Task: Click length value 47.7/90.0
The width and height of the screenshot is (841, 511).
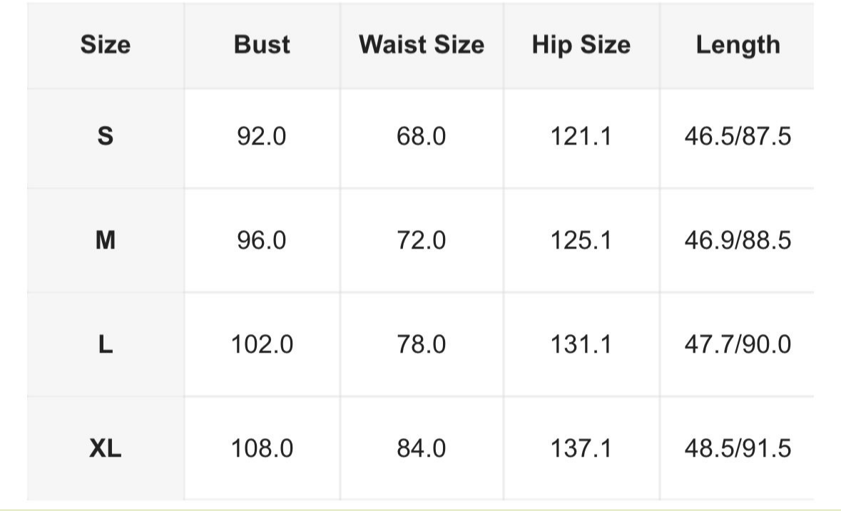Action: tap(738, 344)
